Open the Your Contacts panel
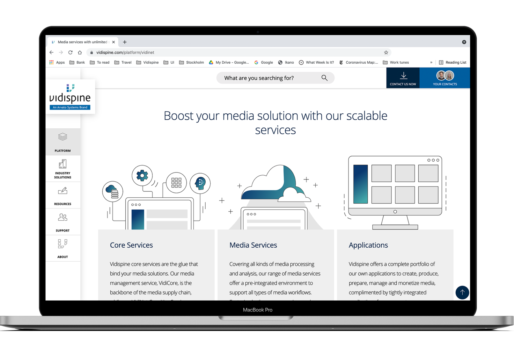 click(445, 78)
